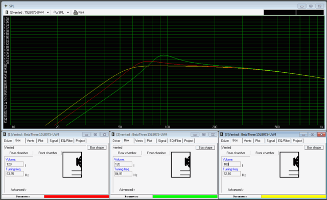The height and width of the screenshot is (200, 327).
Task: Click Tuning freq field showing 52,16
Action: point(231,174)
